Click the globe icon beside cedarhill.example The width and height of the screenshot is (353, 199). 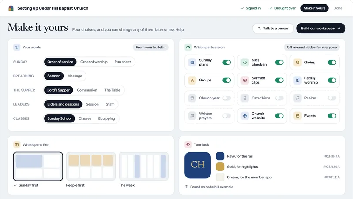tap(186, 187)
